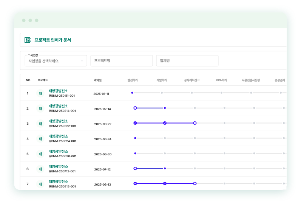Click the 태 badge icon in row 1
The width and height of the screenshot is (301, 206).
point(40,93)
